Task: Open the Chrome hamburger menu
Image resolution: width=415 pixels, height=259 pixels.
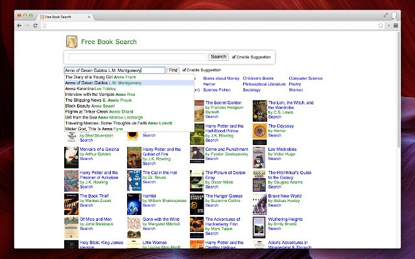Action: (x=396, y=26)
